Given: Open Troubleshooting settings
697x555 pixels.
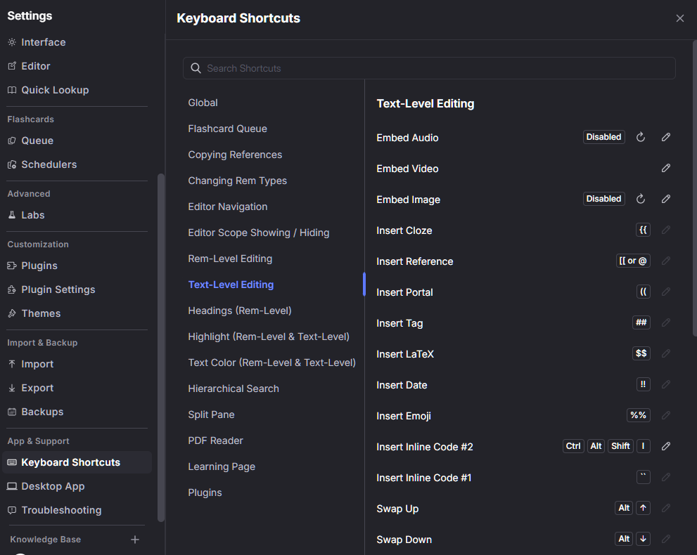Looking at the screenshot, I should [x=61, y=510].
